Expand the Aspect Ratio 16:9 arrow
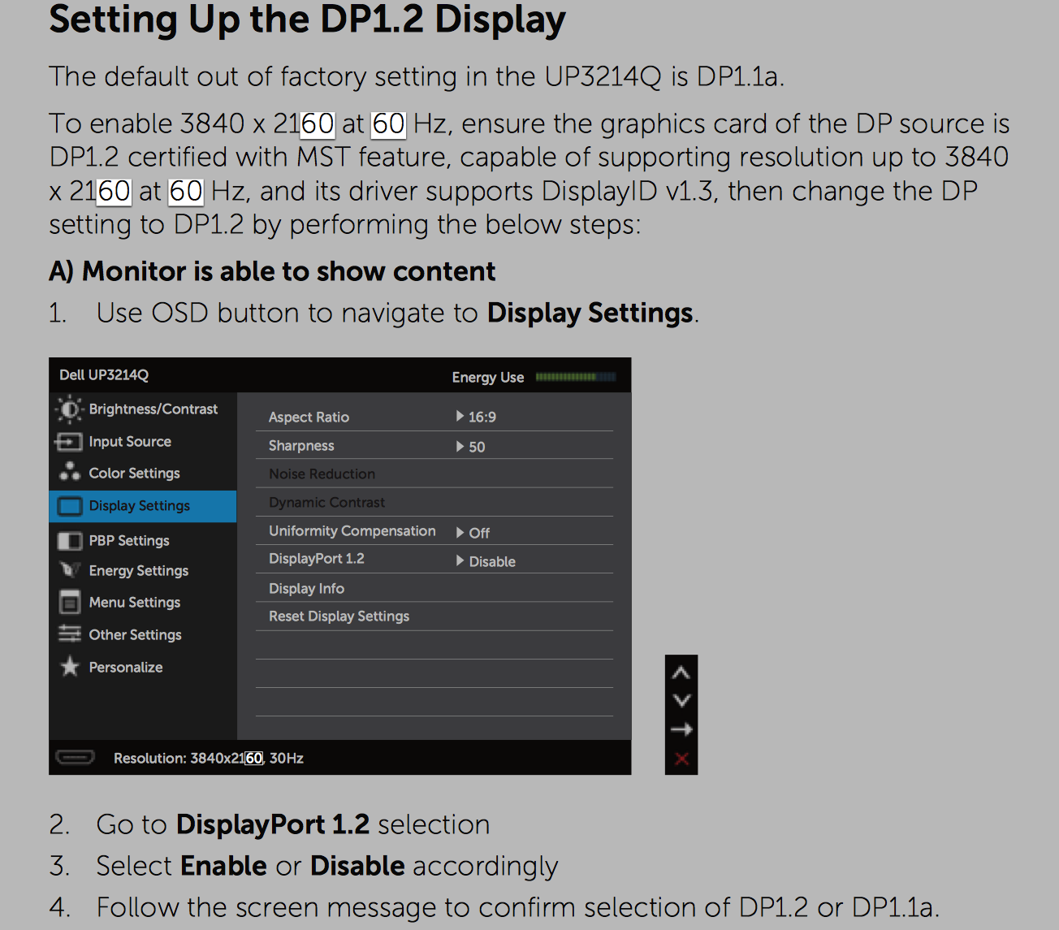Screen dimensions: 1059x930 (460, 417)
